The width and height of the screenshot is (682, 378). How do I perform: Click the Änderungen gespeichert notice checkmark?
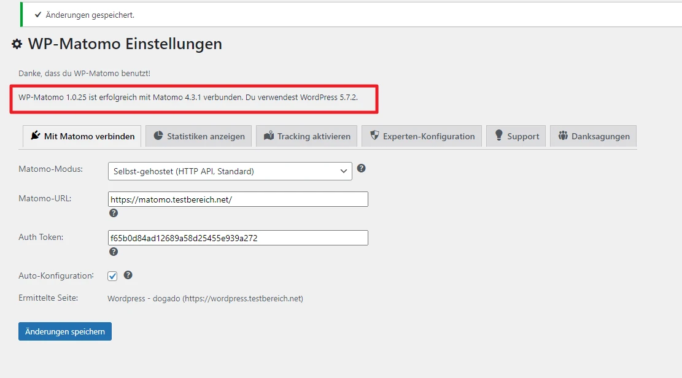pos(38,15)
